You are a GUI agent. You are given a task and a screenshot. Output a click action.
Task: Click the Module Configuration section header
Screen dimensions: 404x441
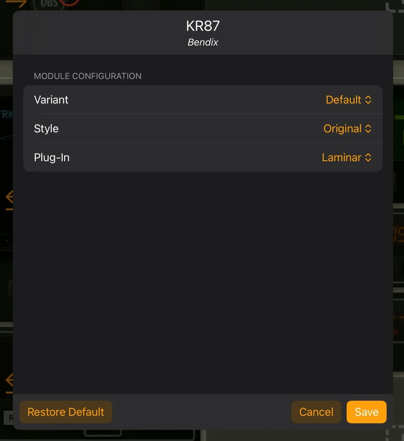pos(88,76)
